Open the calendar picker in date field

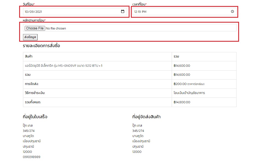click(x=123, y=11)
